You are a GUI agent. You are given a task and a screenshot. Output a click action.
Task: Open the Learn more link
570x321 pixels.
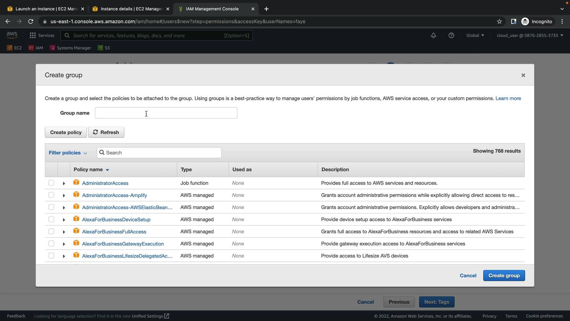[x=508, y=98]
